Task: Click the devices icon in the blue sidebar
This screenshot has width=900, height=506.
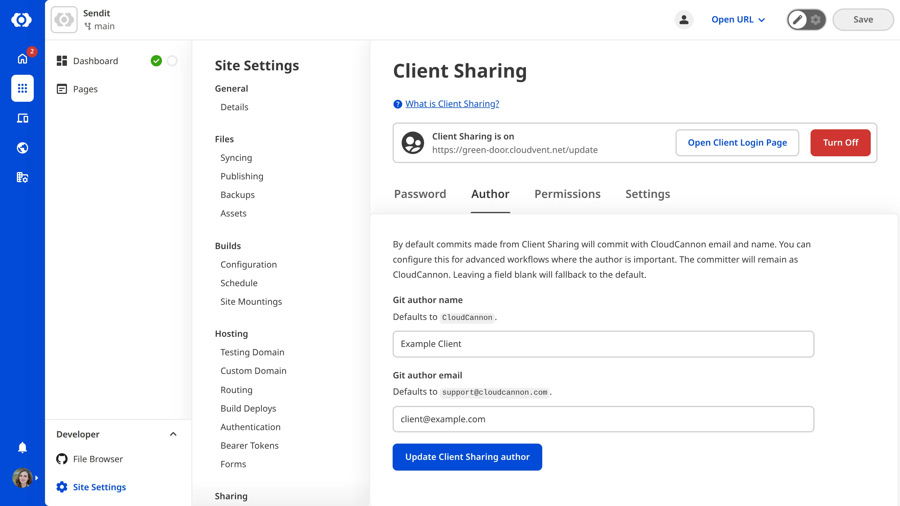Action: coord(22,118)
